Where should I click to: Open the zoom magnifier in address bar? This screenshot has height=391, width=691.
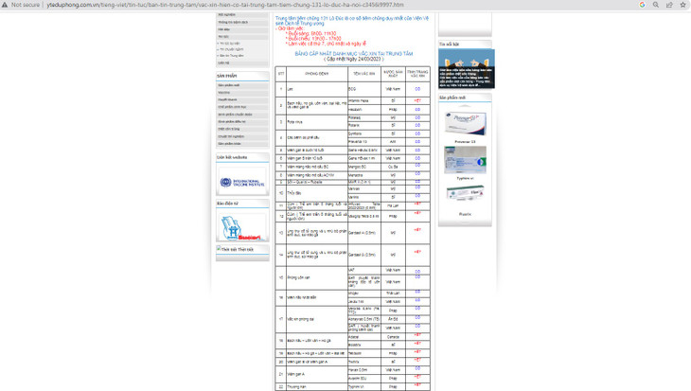[656, 5]
